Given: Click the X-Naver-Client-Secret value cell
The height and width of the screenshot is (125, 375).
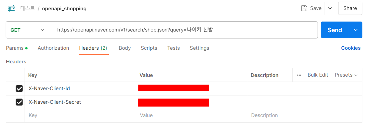Looking at the screenshot, I should 191,102.
